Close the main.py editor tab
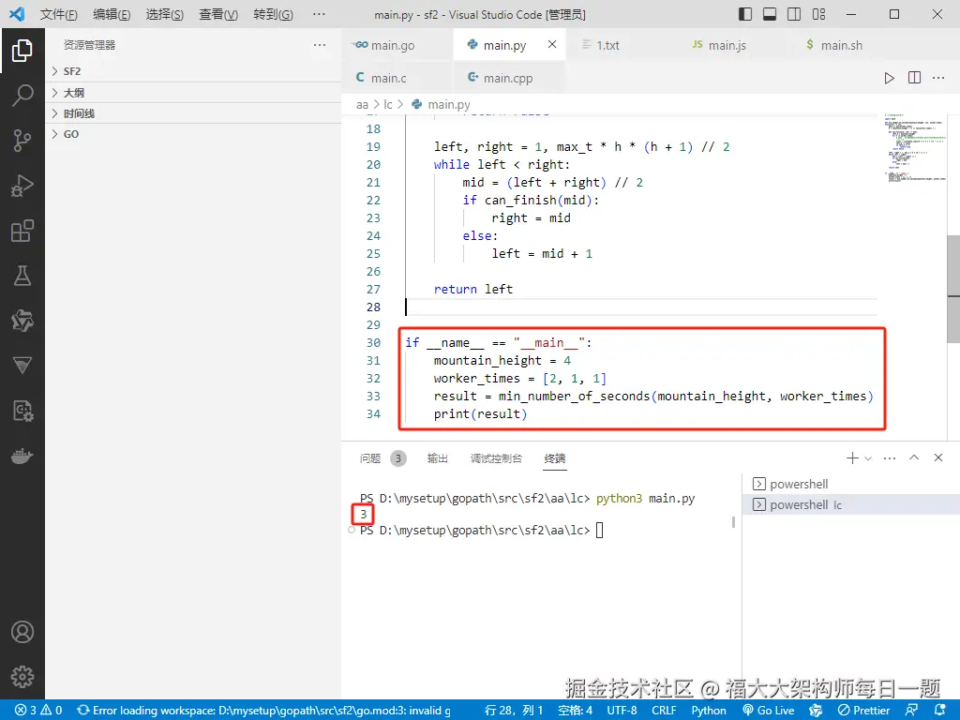The width and height of the screenshot is (960, 720). click(x=552, y=44)
